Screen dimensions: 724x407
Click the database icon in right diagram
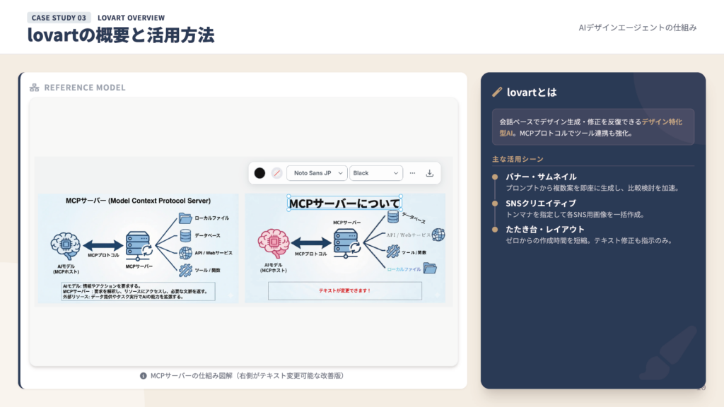393,216
